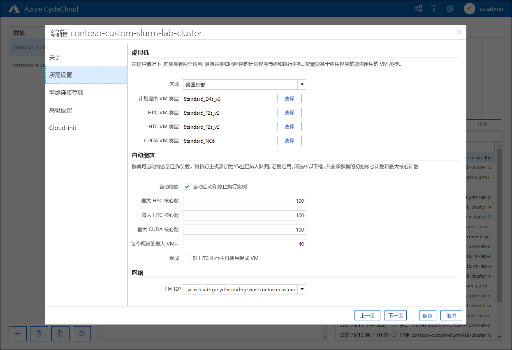This screenshot has width=512, height=350.
Task: Delete cluster with trash can button
Action: pyautogui.click(x=39, y=334)
